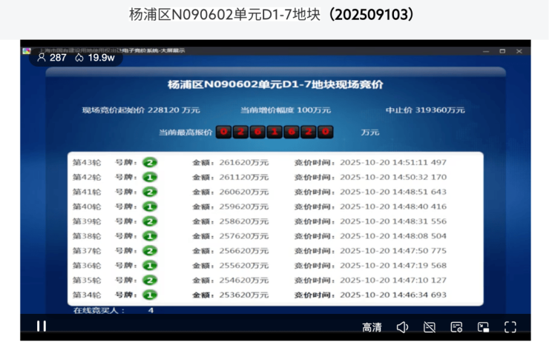Click the current highest bid digit counter
549x345 pixels.
(x=274, y=132)
